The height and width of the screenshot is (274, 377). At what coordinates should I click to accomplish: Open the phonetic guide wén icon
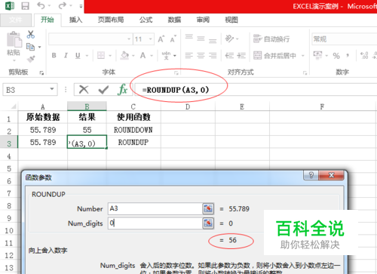pyautogui.click(x=166, y=56)
